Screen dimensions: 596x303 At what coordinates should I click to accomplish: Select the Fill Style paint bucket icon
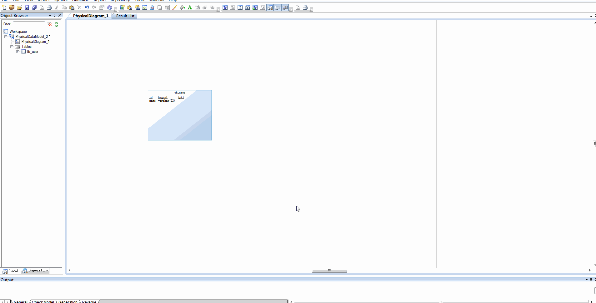point(182,8)
